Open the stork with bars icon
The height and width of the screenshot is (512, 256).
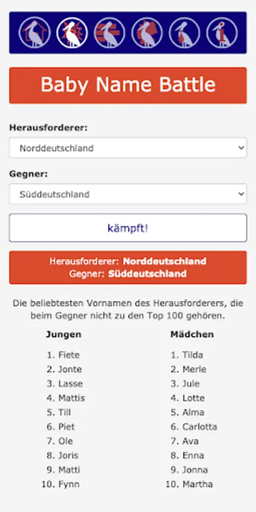110,32
